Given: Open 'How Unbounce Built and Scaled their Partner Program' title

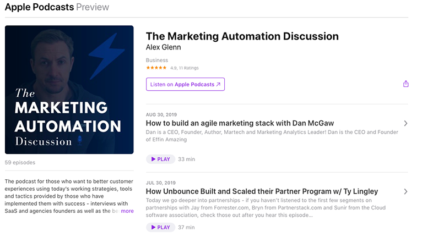Looking at the screenshot, I should 262,191.
